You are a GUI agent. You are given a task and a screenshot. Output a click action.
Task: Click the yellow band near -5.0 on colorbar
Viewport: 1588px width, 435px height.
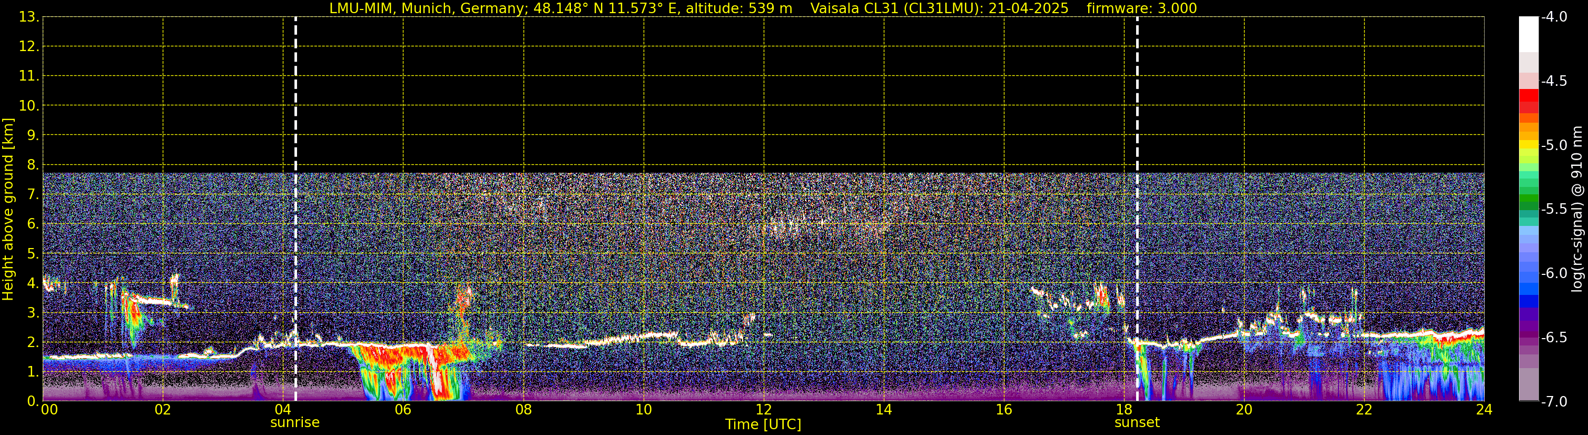pyautogui.click(x=1528, y=145)
